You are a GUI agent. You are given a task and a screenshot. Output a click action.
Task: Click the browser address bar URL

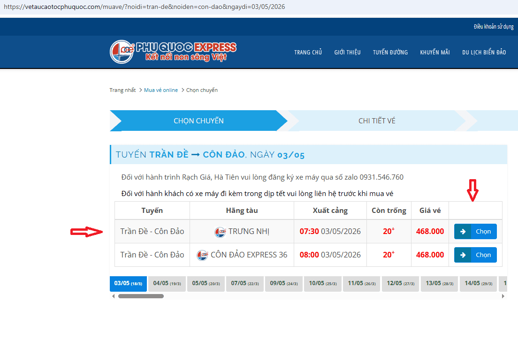145,7
